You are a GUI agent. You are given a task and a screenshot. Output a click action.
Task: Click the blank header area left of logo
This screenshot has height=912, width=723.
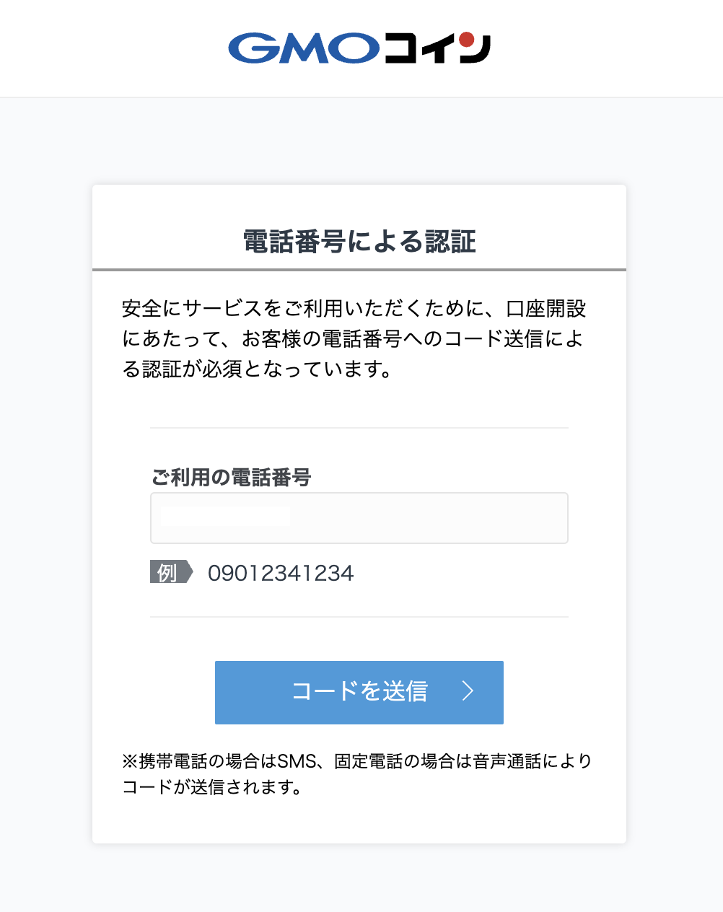pos(108,48)
